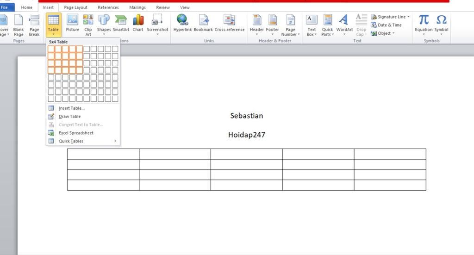474x255 pixels.
Task: Click the top-left cell of table grid picker
Action: 51,49
